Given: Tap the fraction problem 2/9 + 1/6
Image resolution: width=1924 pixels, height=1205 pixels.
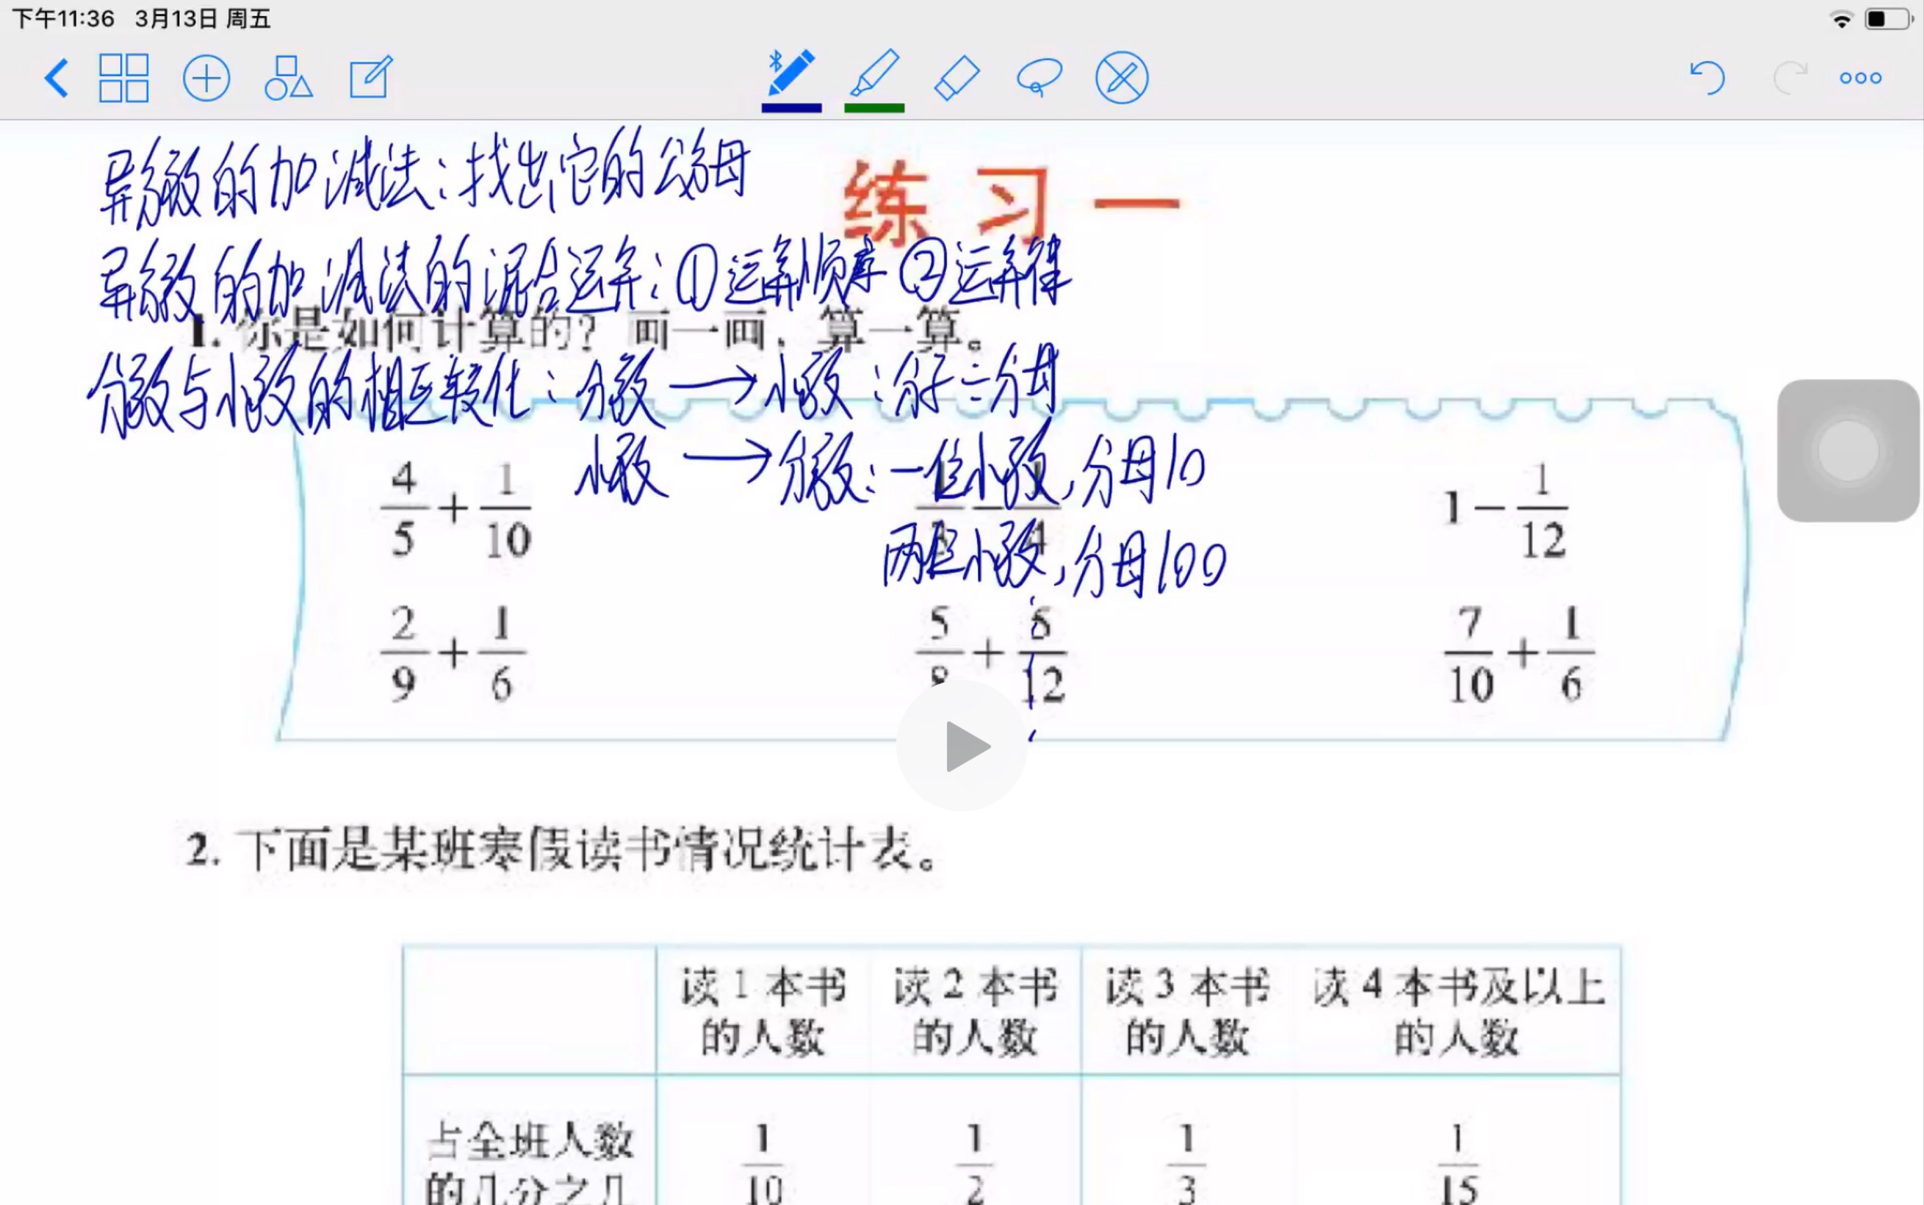Looking at the screenshot, I should click(x=453, y=653).
